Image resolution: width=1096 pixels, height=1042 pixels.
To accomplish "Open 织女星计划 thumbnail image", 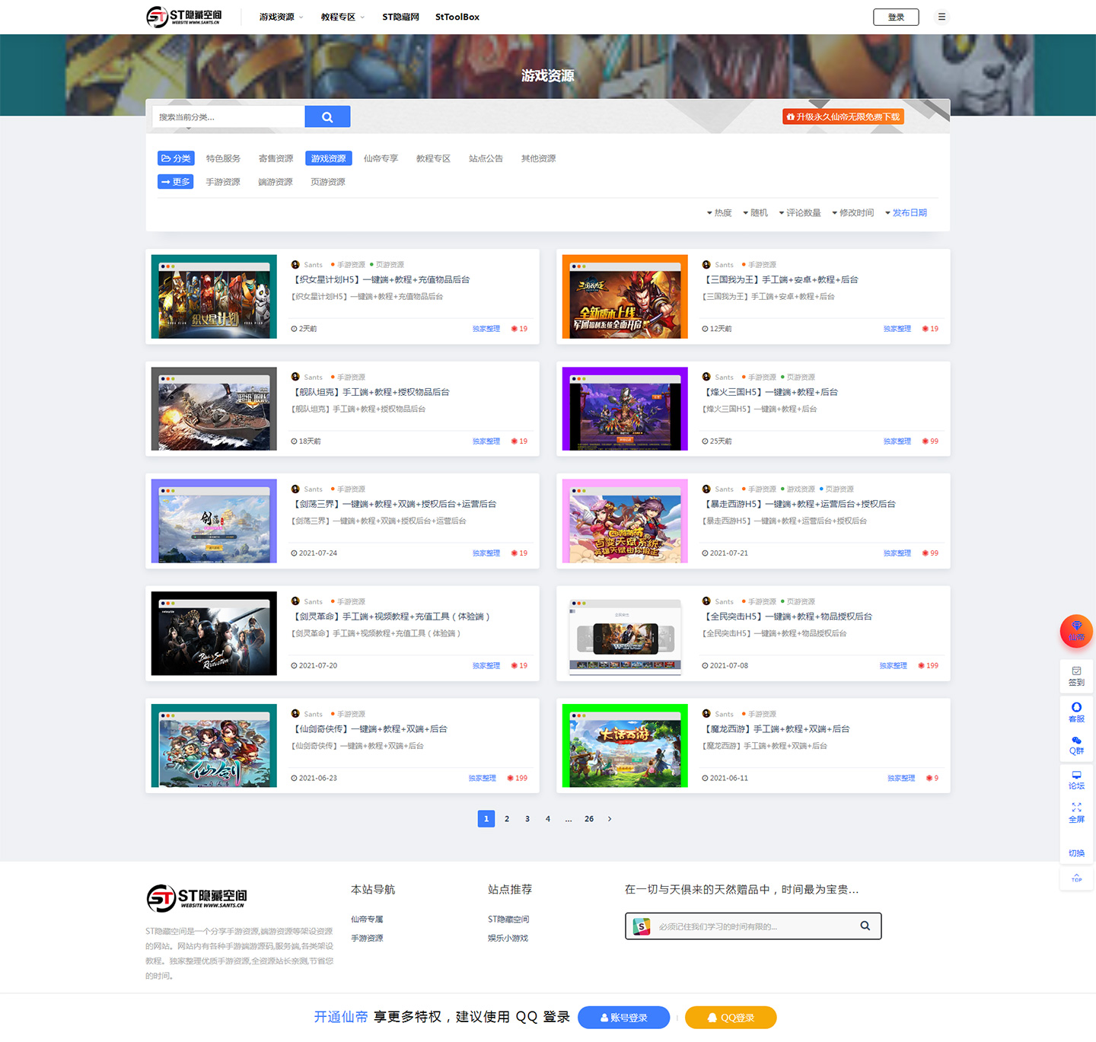I will coord(214,297).
